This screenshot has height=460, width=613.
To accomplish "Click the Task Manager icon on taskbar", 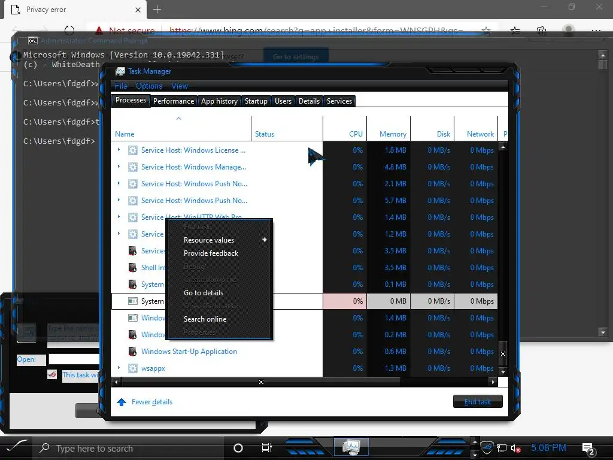I will pos(351,447).
